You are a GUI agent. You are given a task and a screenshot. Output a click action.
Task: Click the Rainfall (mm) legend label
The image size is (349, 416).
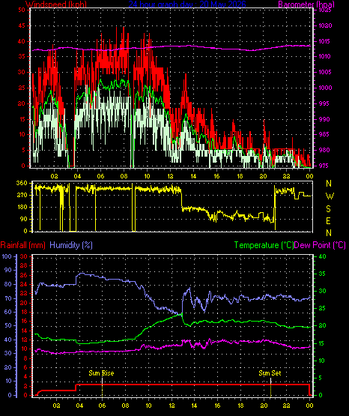pos(22,245)
